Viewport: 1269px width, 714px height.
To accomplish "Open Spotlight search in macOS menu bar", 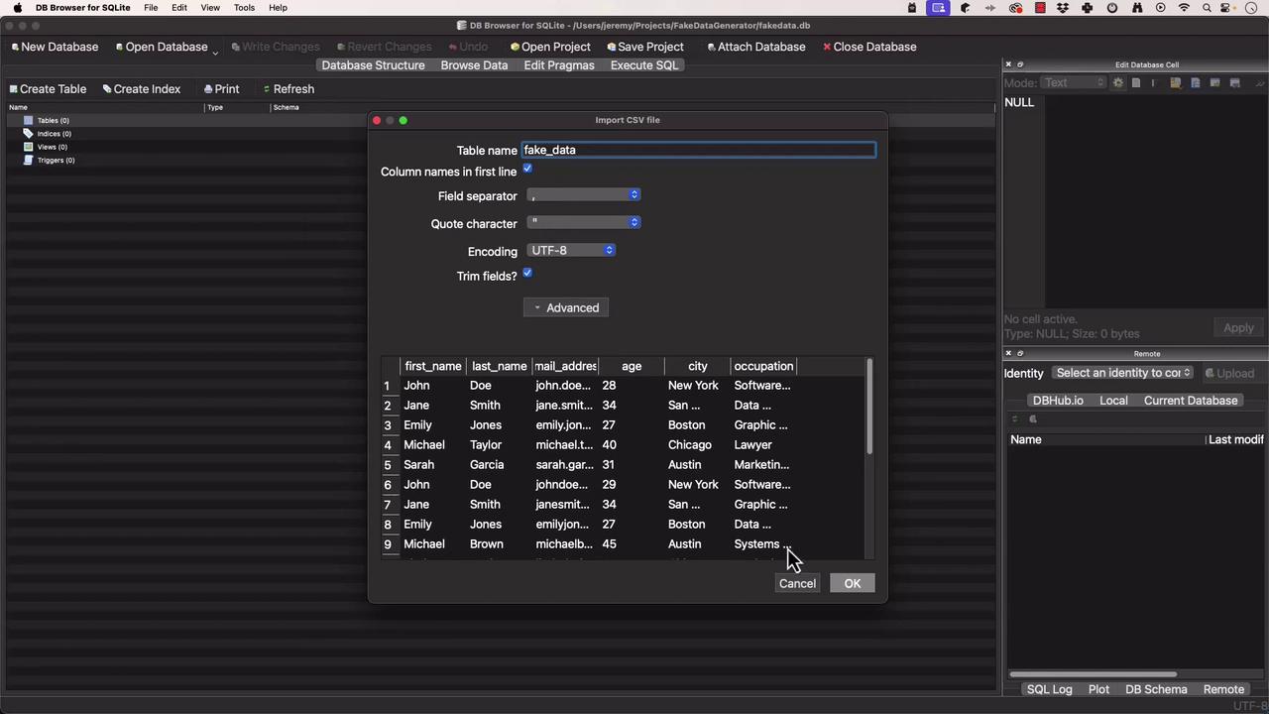I will point(1207,8).
